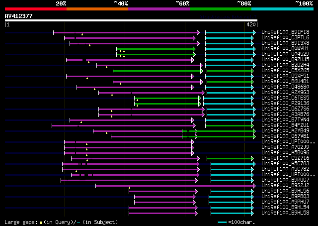Viewport: 318px width, 226px height.
Task: Select the UniRef100_B9PBQ3 row label
Action: click(x=285, y=197)
